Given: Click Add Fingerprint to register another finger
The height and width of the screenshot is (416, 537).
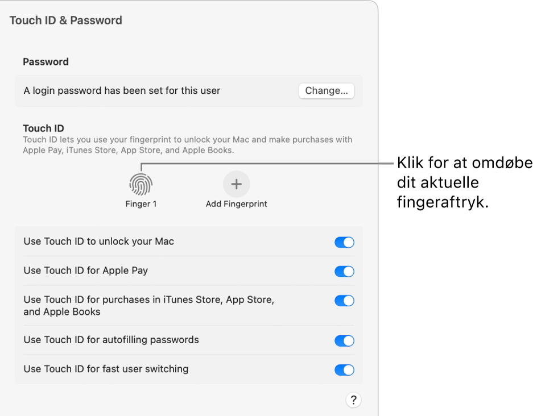Looking at the screenshot, I should click(x=236, y=184).
